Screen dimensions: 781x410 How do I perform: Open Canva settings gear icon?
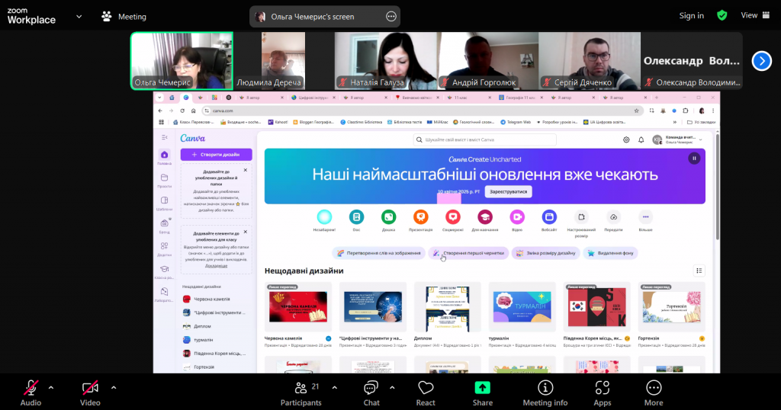click(626, 139)
